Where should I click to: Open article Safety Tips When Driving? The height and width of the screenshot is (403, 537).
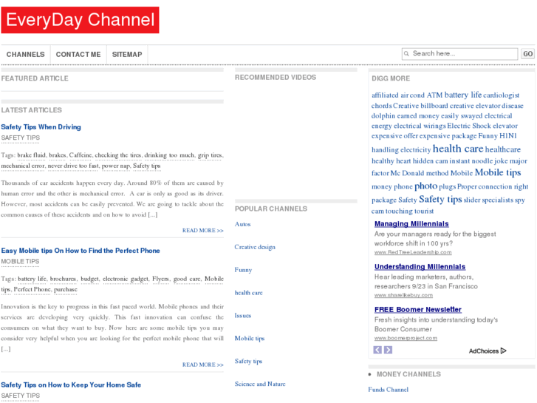coord(41,127)
